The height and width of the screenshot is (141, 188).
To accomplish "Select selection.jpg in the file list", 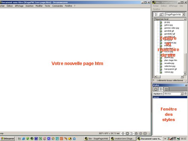I will [170, 66].
